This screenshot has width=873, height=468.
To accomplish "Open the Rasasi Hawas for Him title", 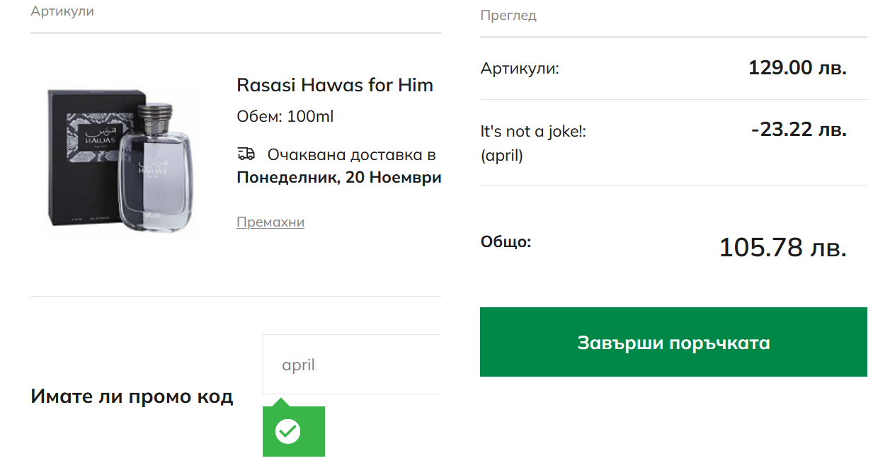I will (x=335, y=86).
